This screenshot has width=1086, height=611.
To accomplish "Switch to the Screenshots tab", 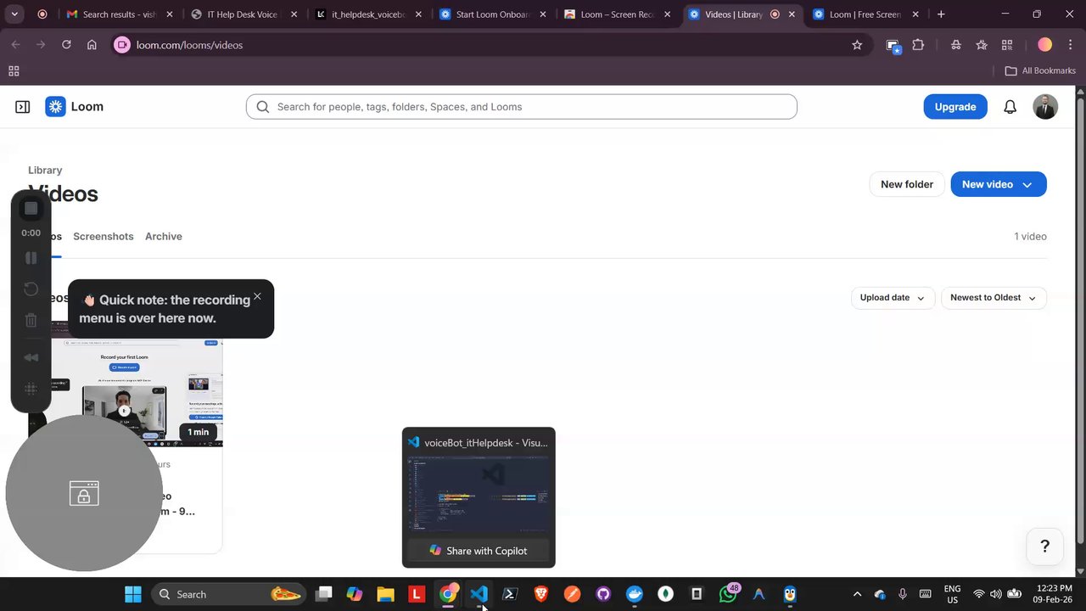I will click(103, 237).
